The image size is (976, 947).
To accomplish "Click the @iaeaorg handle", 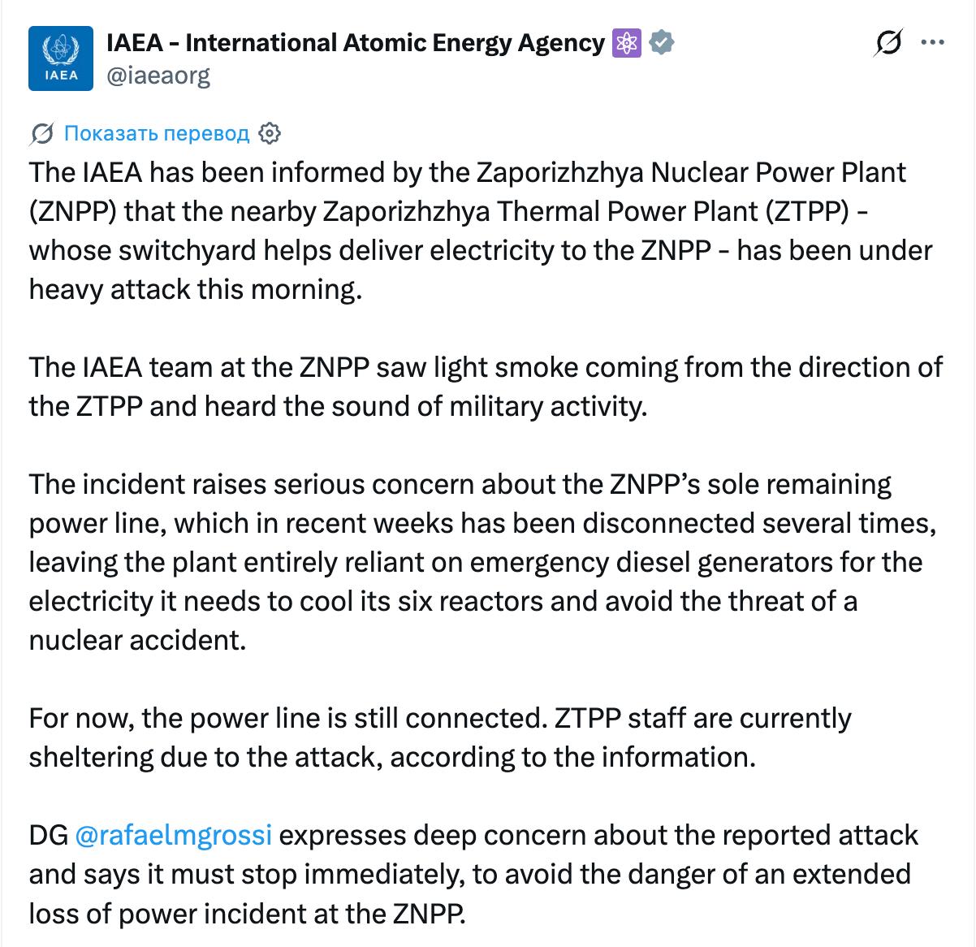I will click(158, 76).
